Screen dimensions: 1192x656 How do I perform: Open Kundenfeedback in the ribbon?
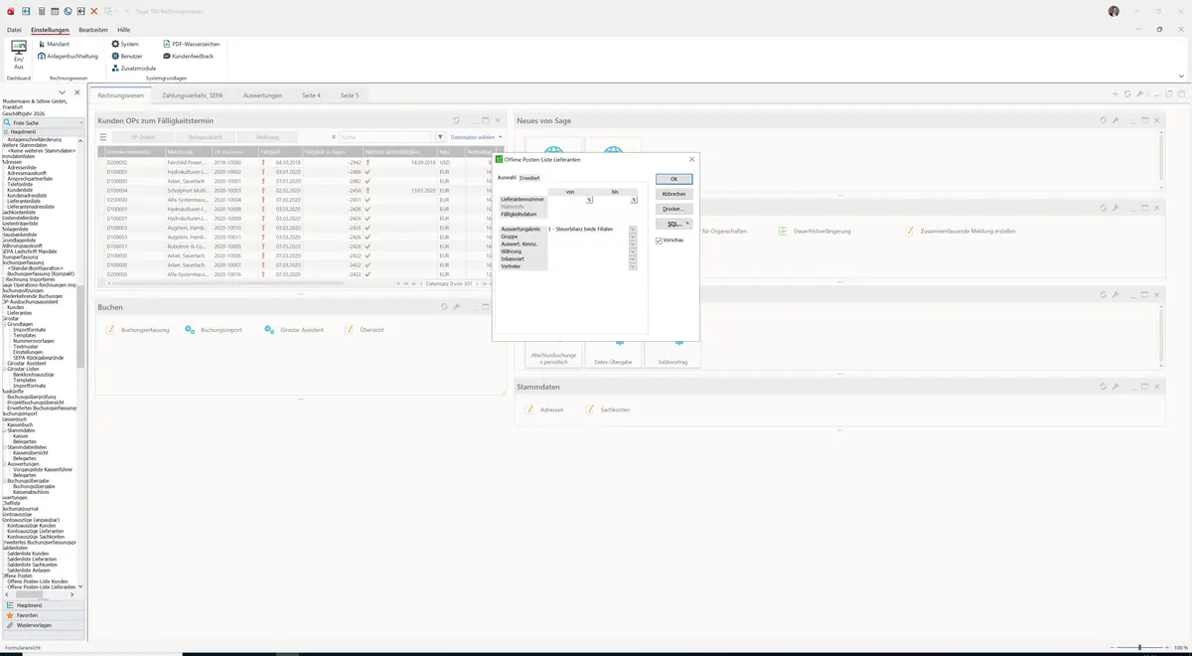point(187,56)
